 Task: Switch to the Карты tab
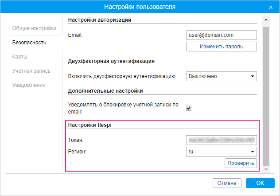click(21, 57)
